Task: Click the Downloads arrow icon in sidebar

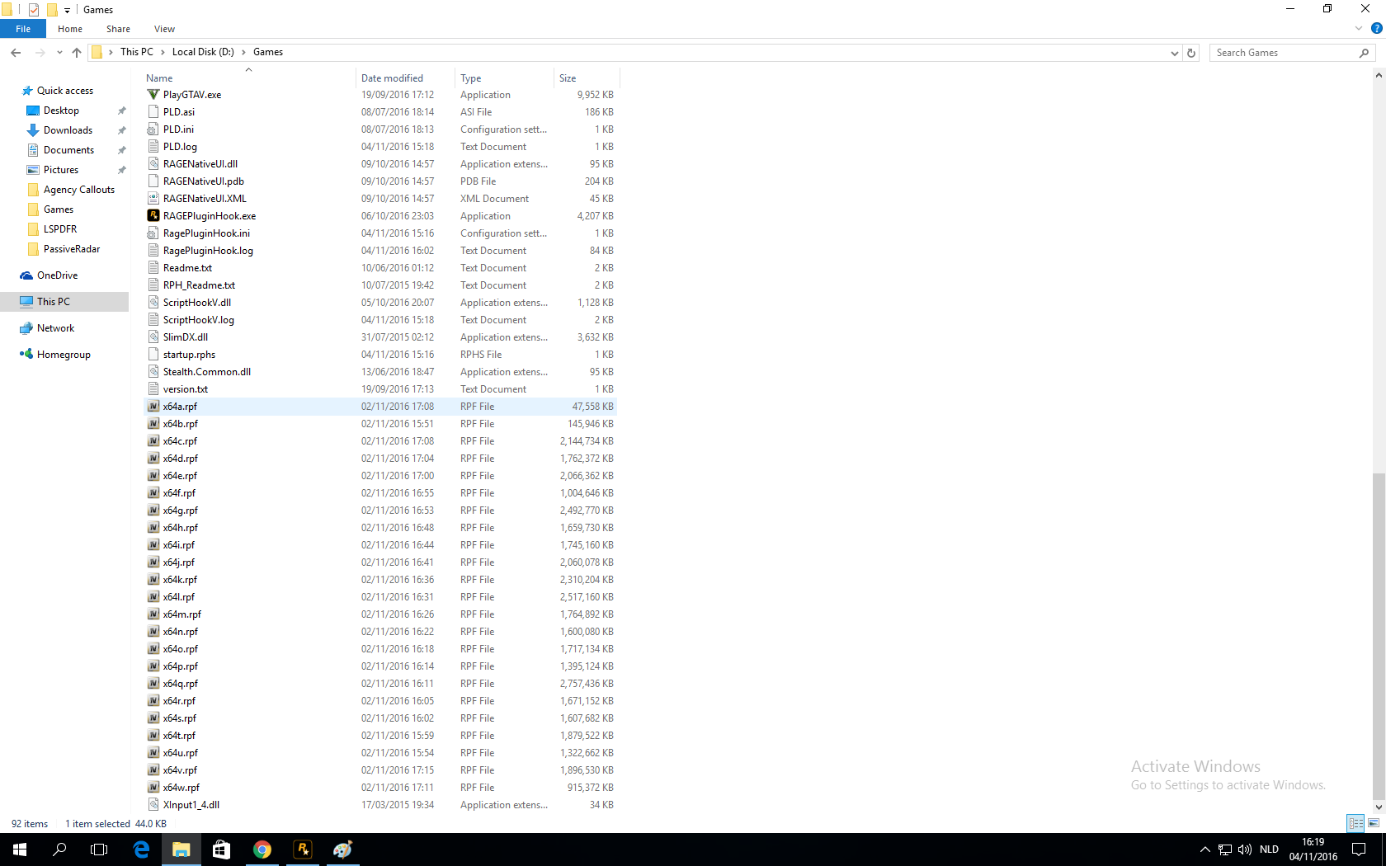Action: click(x=33, y=130)
